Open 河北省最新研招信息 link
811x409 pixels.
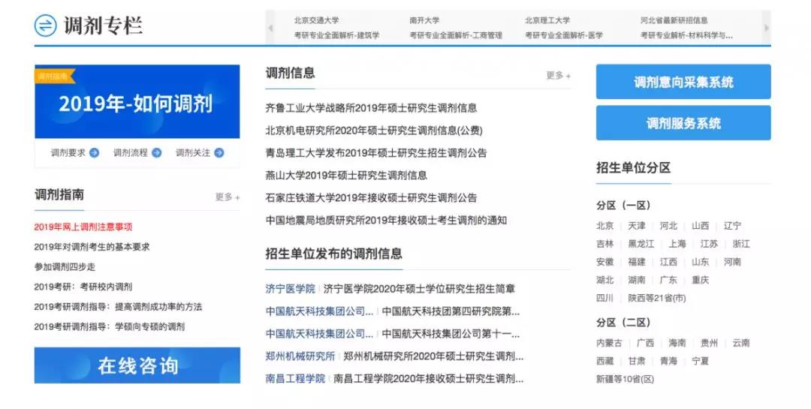[x=674, y=21]
